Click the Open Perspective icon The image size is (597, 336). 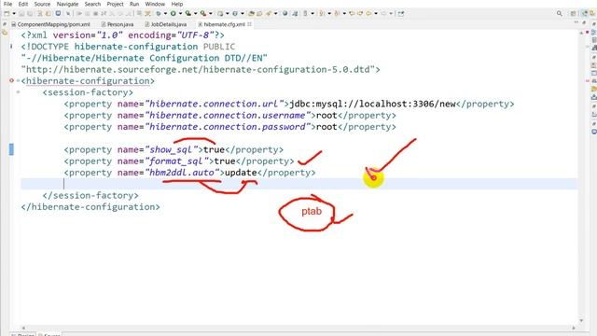(574, 13)
